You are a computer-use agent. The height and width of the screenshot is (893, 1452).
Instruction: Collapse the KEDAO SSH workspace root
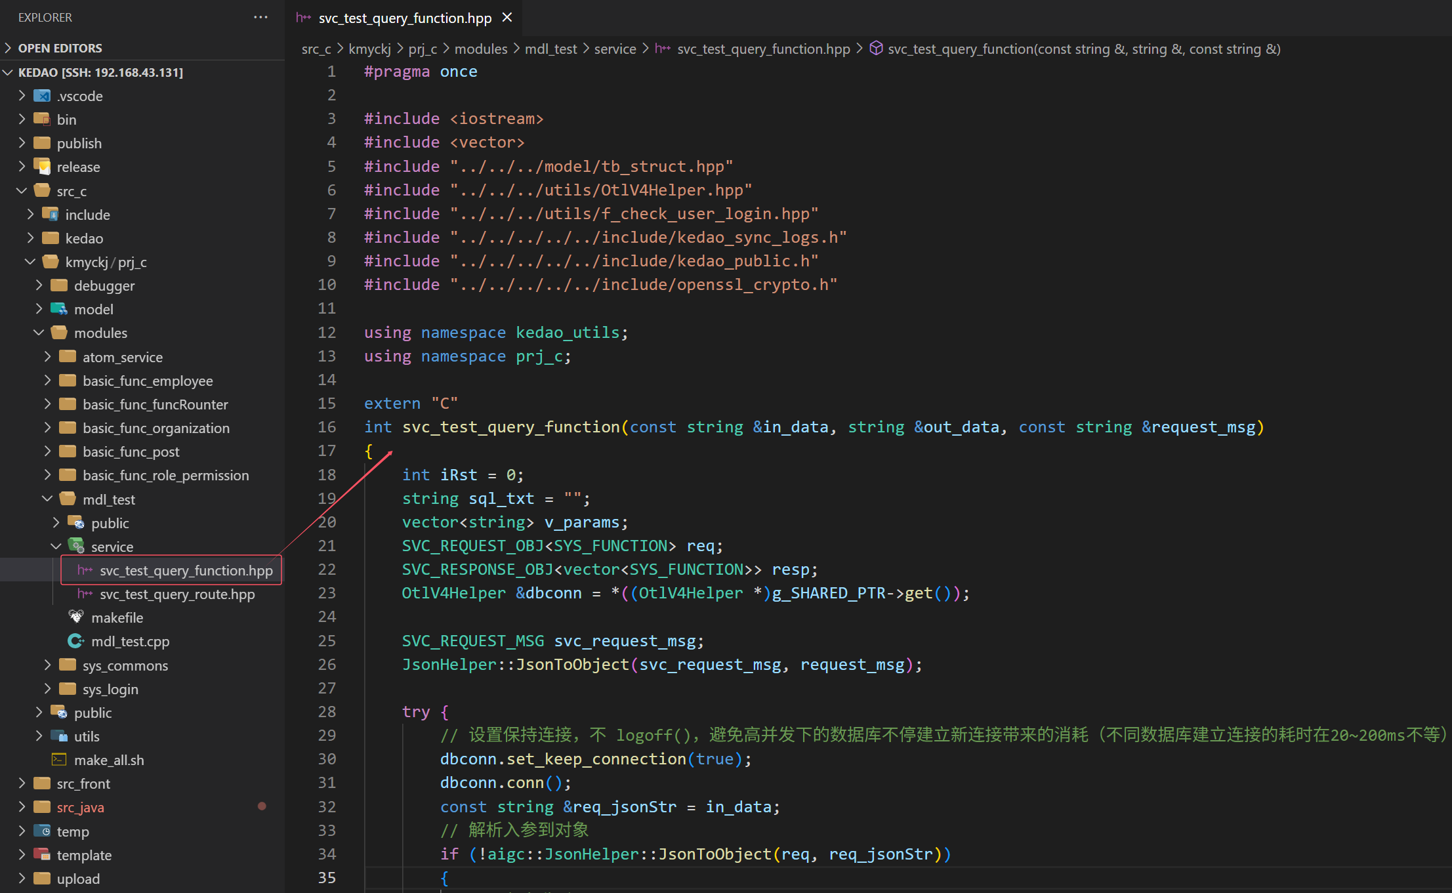pyautogui.click(x=9, y=72)
